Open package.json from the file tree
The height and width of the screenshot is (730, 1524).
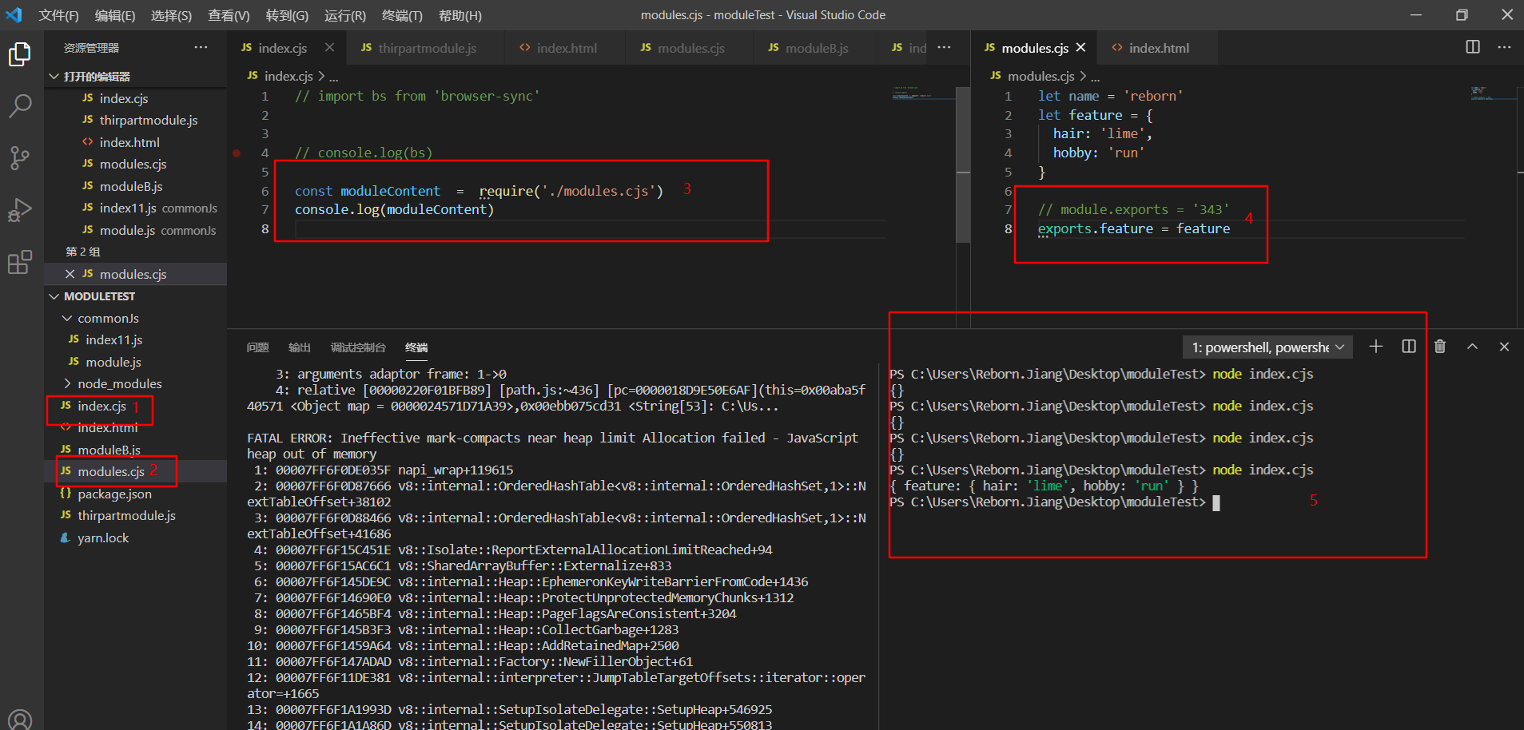pyautogui.click(x=115, y=494)
